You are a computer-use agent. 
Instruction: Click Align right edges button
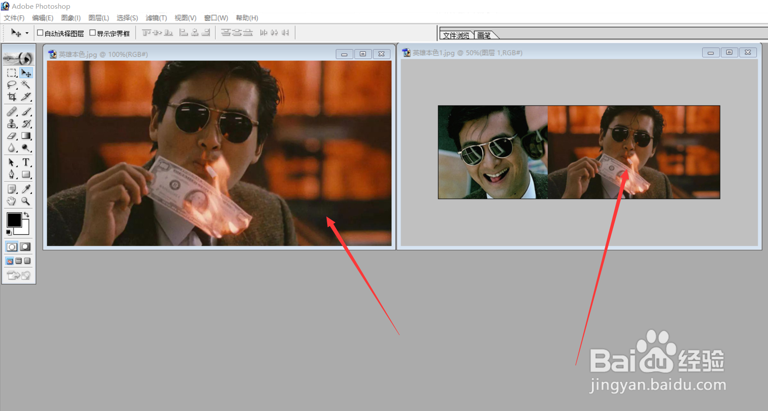point(206,33)
